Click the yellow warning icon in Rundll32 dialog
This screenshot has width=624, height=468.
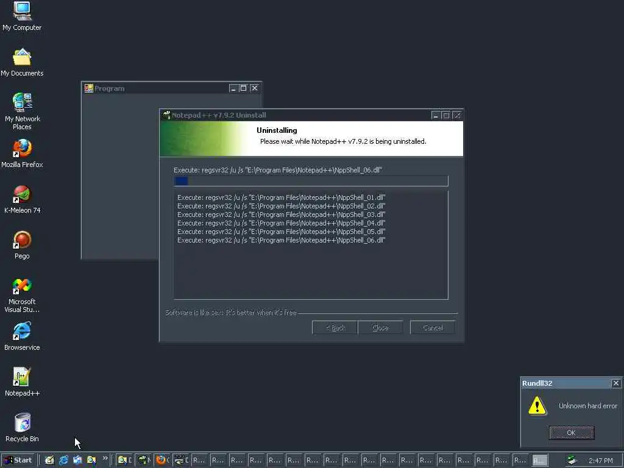[x=537, y=405]
